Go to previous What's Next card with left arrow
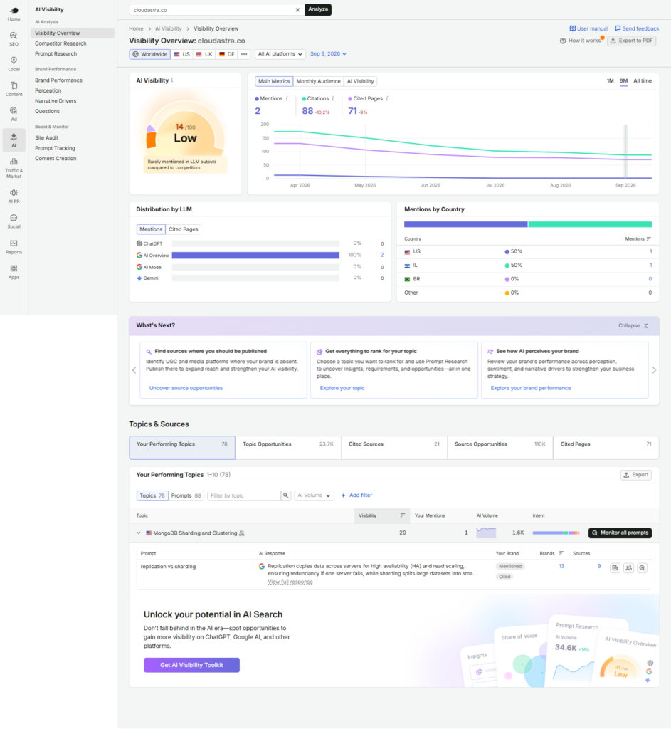 (x=134, y=370)
